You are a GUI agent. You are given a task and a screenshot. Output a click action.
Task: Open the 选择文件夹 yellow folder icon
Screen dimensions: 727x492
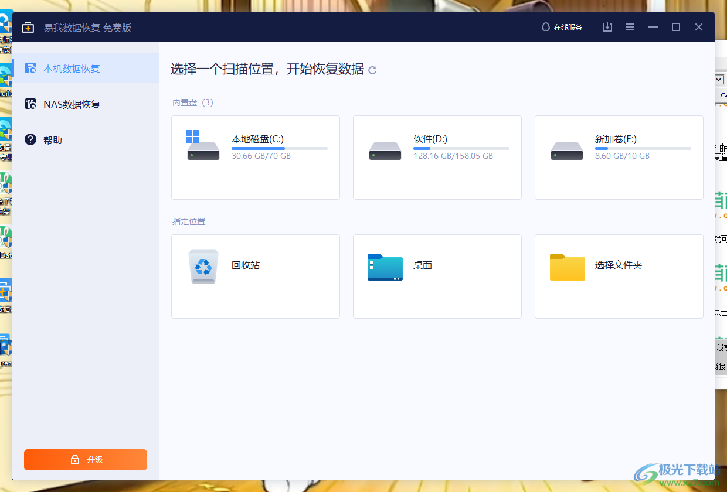click(568, 267)
